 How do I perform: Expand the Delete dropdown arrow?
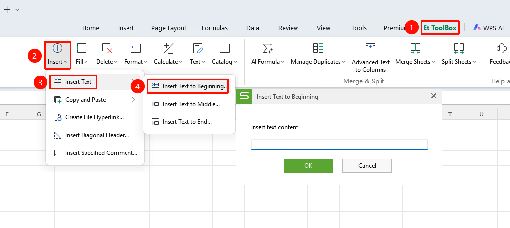tap(116, 62)
